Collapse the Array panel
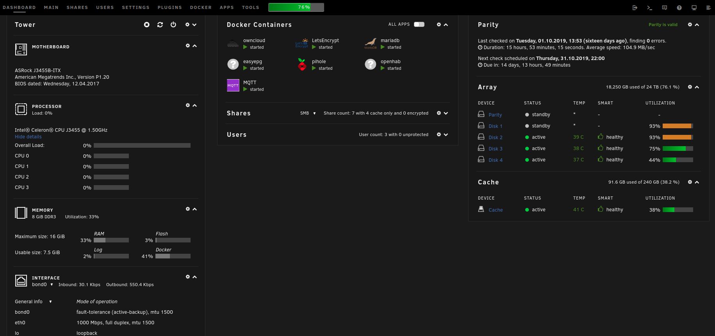 click(x=697, y=87)
